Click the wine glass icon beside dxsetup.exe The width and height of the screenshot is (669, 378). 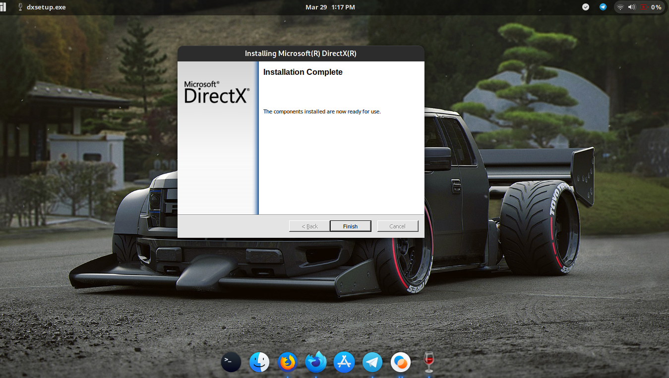20,7
